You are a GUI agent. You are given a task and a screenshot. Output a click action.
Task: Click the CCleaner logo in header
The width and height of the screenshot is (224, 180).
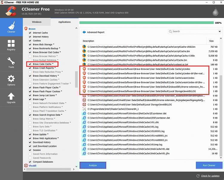tap(11, 11)
